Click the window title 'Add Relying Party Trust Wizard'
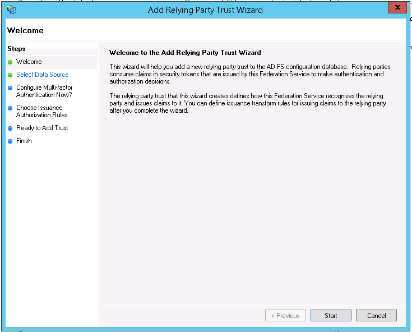This screenshot has height=332, width=412. click(x=205, y=10)
